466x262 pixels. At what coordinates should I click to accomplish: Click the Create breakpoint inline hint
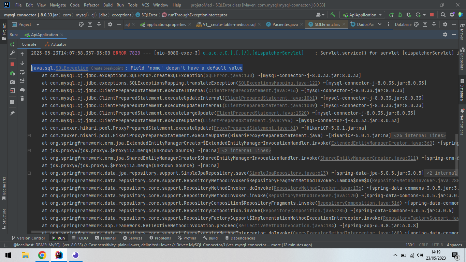point(107,68)
